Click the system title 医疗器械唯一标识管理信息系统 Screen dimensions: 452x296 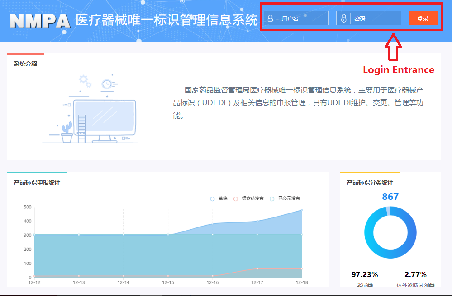pos(167,20)
